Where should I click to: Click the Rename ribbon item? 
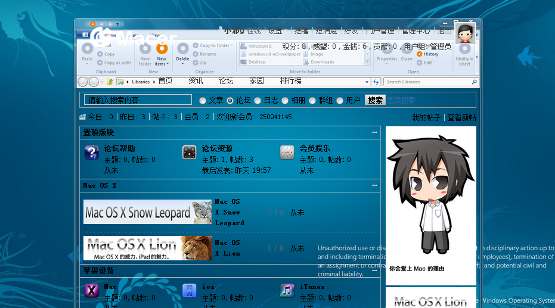click(x=204, y=54)
